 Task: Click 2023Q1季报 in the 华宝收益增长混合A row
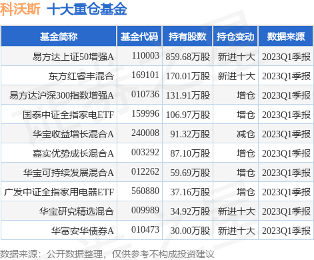[286, 134]
